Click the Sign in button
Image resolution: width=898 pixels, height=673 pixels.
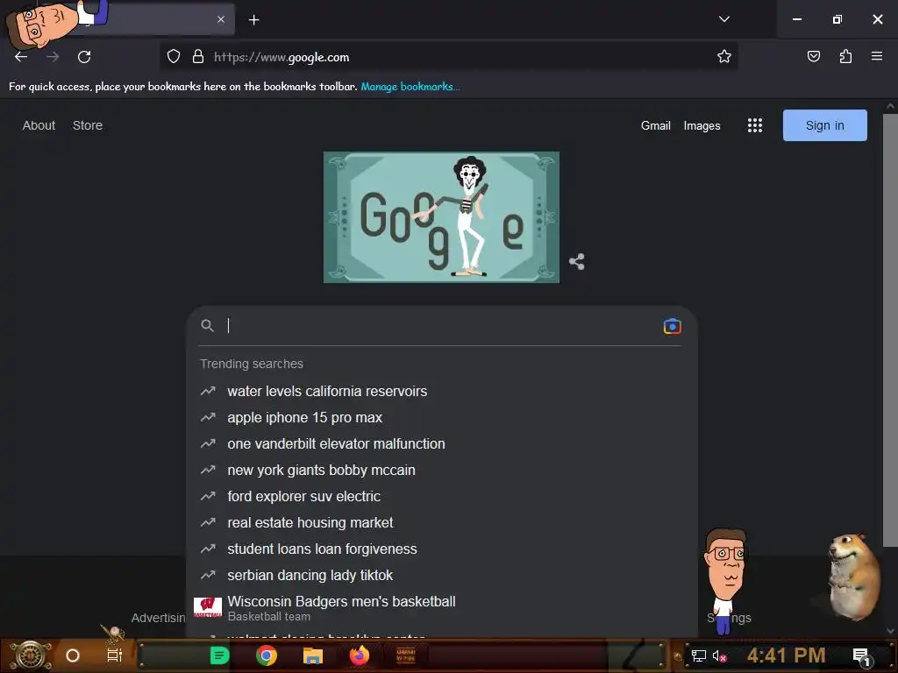(824, 125)
